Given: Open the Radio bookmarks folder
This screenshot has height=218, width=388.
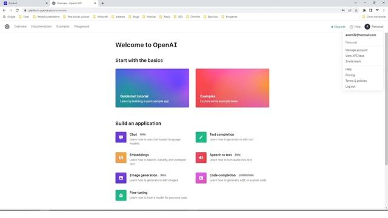Looking at the screenshot, I should point(165,17).
